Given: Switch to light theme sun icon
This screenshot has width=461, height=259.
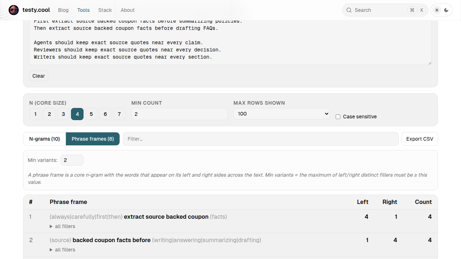Looking at the screenshot, I should 437,10.
